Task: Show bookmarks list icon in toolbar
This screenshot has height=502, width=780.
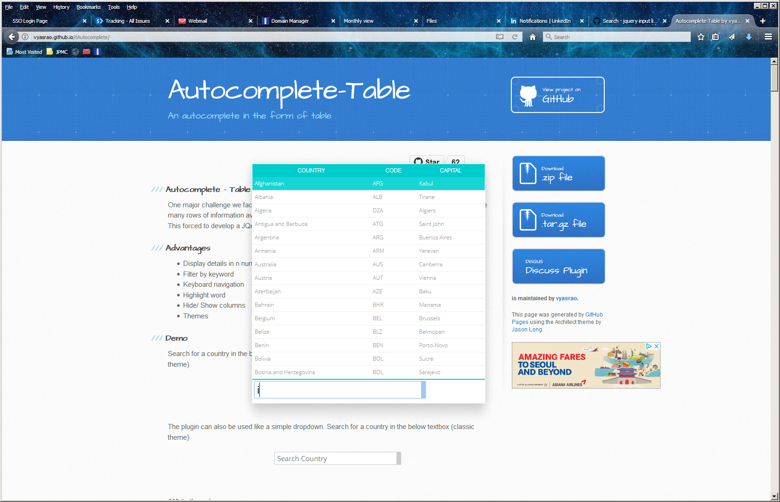Action: [x=715, y=37]
